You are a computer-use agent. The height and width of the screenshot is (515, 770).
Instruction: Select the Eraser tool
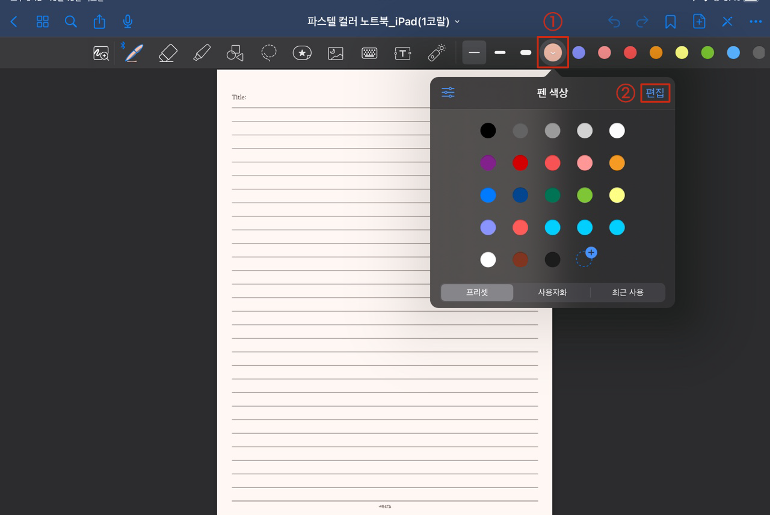167,52
